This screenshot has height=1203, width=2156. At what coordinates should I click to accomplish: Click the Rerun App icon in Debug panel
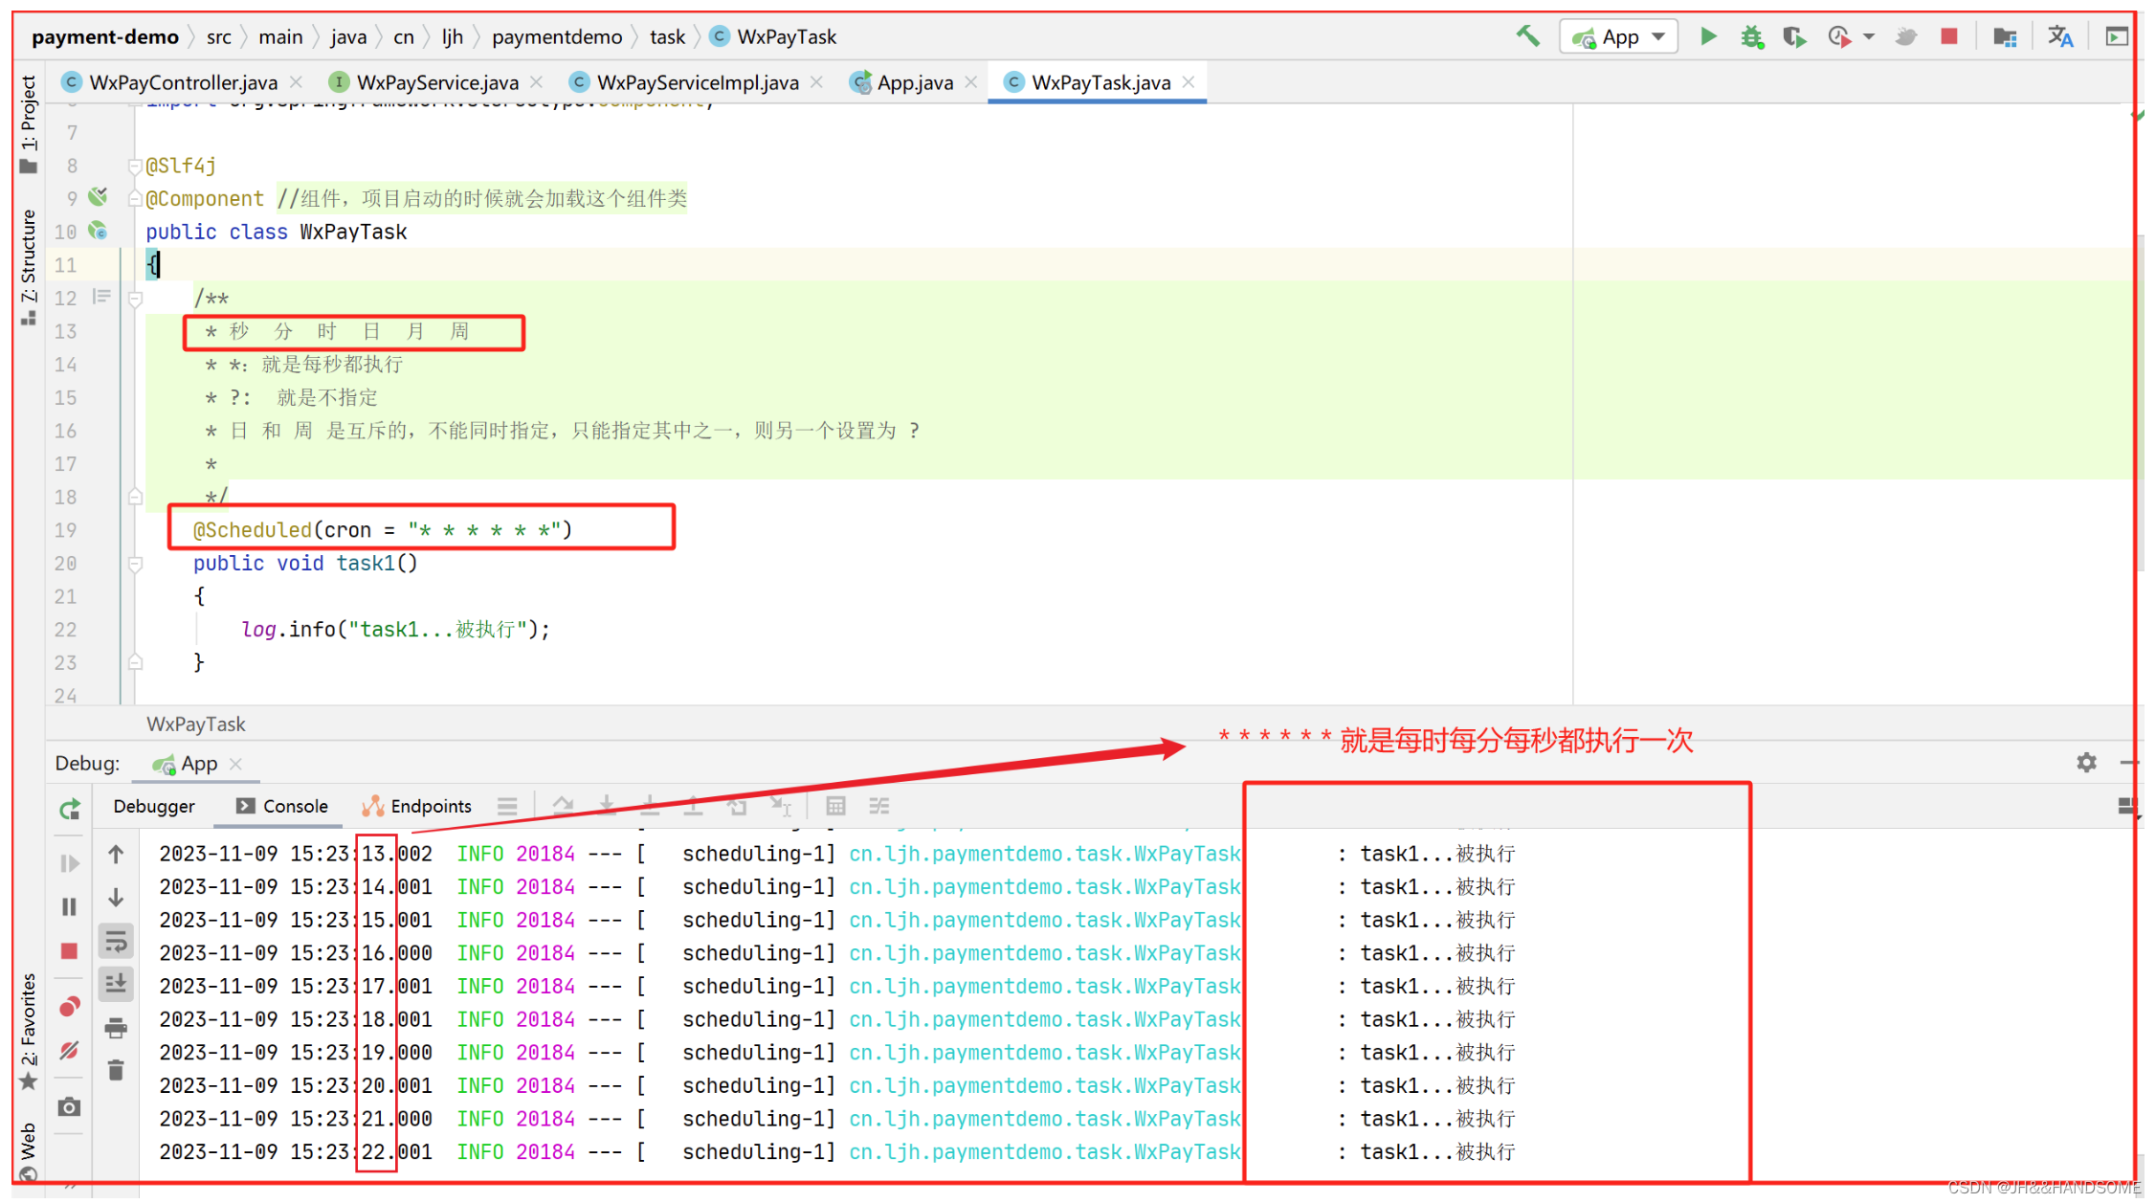pyautogui.click(x=70, y=810)
